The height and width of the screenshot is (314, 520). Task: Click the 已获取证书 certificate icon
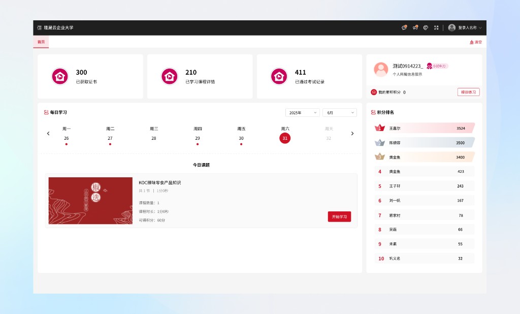point(60,76)
